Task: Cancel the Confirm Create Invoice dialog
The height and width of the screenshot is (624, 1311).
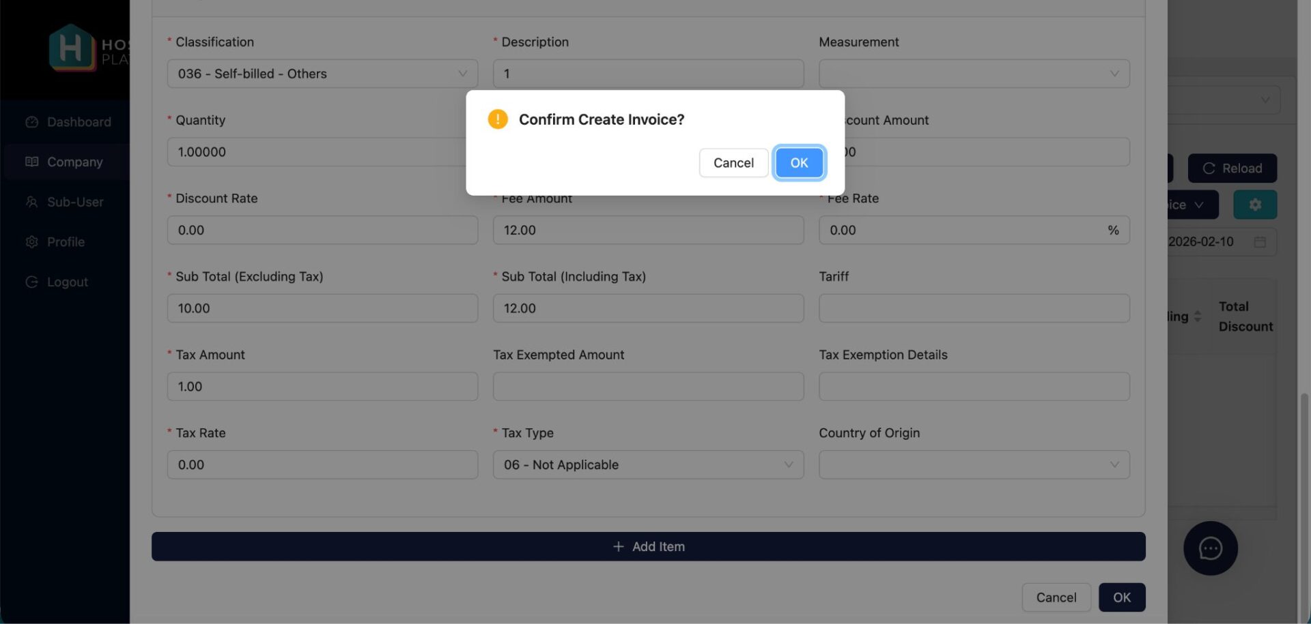Action: (x=733, y=163)
